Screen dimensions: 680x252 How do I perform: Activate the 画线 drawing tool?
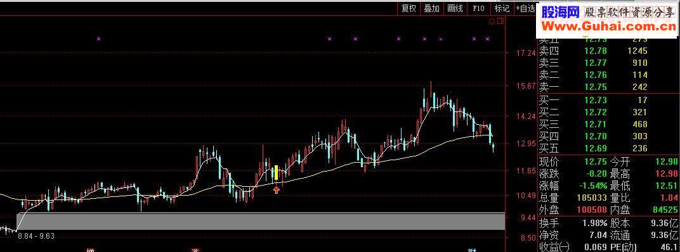click(455, 8)
